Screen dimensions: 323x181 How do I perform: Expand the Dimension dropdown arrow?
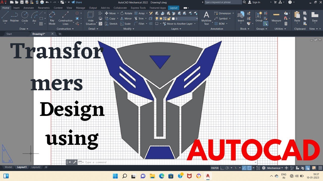point(233,13)
